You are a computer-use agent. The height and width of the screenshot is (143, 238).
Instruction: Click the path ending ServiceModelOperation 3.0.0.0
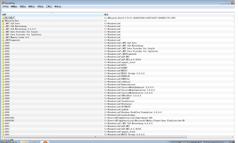(x=130, y=90)
